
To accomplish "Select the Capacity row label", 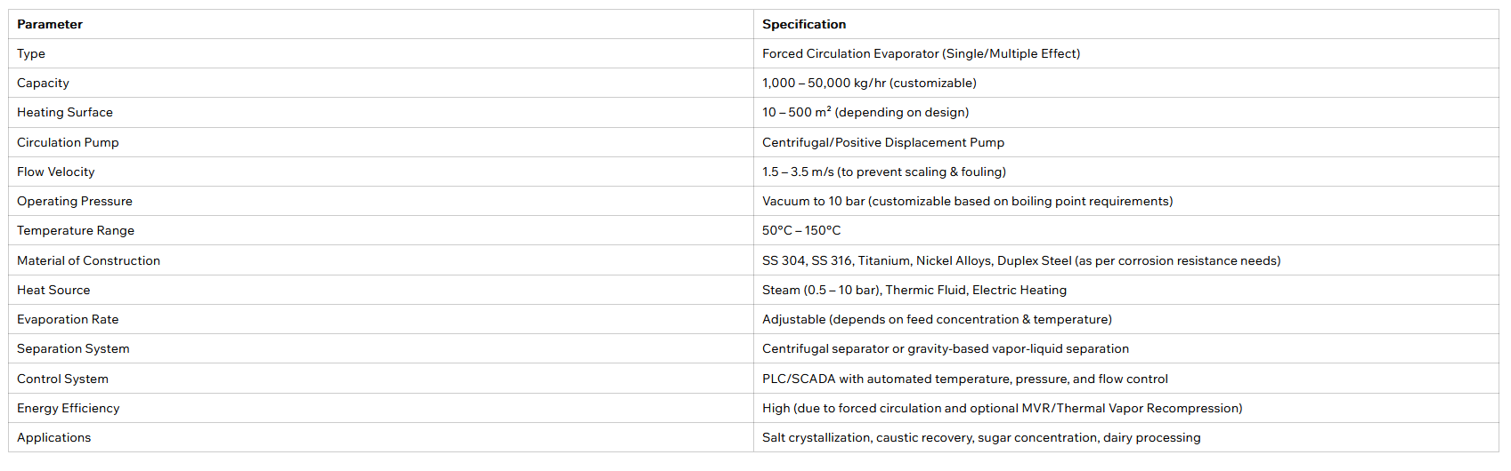I will 43,83.
